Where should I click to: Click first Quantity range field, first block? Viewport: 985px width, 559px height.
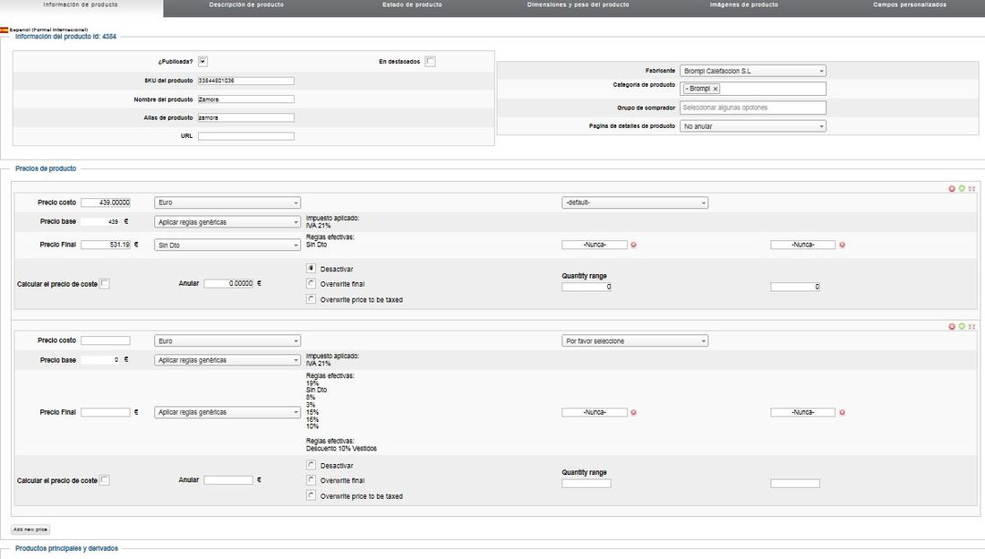coord(587,287)
